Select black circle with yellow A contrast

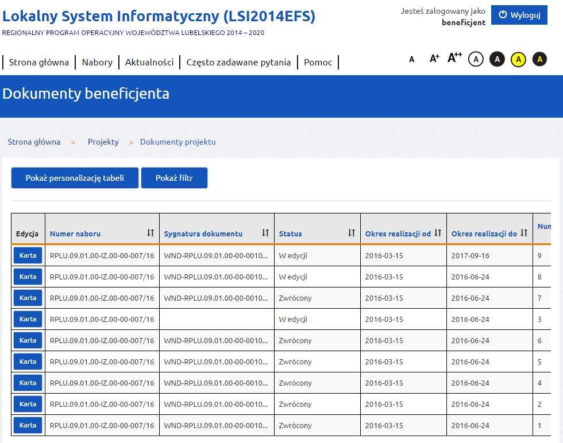coord(539,59)
